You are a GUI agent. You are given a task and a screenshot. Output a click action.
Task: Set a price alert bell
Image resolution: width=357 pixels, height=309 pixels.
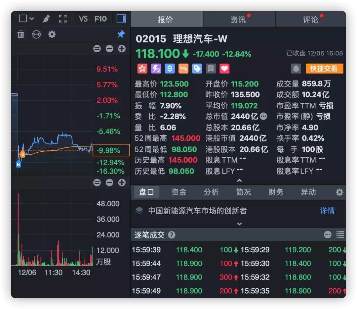(296, 69)
